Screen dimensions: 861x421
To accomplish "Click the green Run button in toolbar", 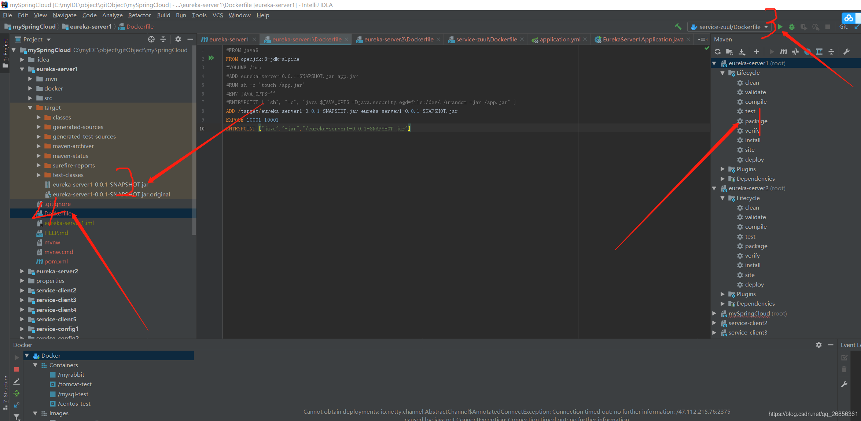I will coord(780,27).
